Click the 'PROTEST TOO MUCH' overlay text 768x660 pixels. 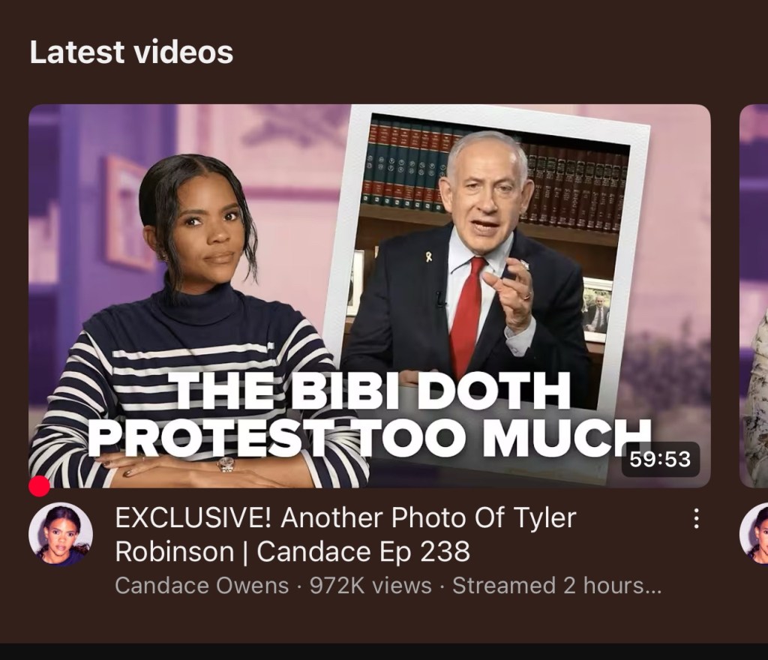coord(370,436)
